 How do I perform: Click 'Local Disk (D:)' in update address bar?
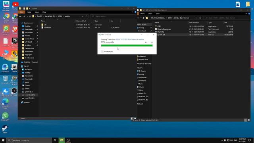50,16
